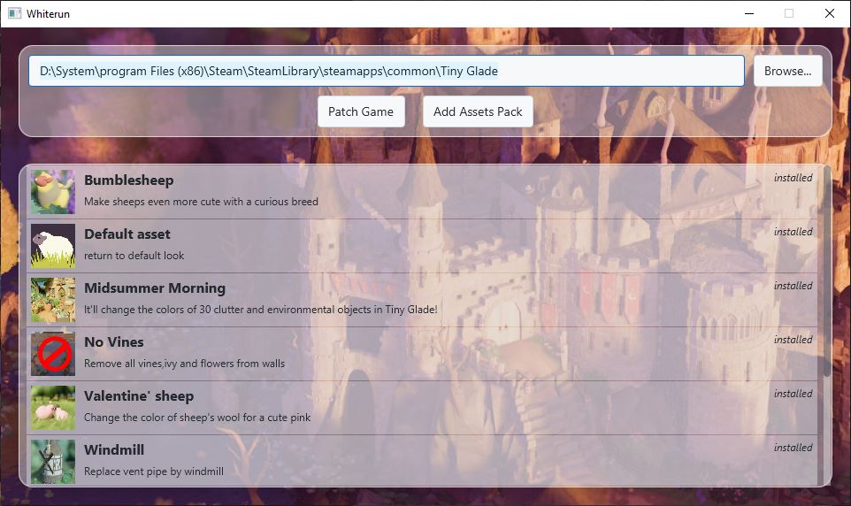Image resolution: width=851 pixels, height=506 pixels.
Task: Click 'It'll change the colors of 30 clutter' description
Action: 260,310
